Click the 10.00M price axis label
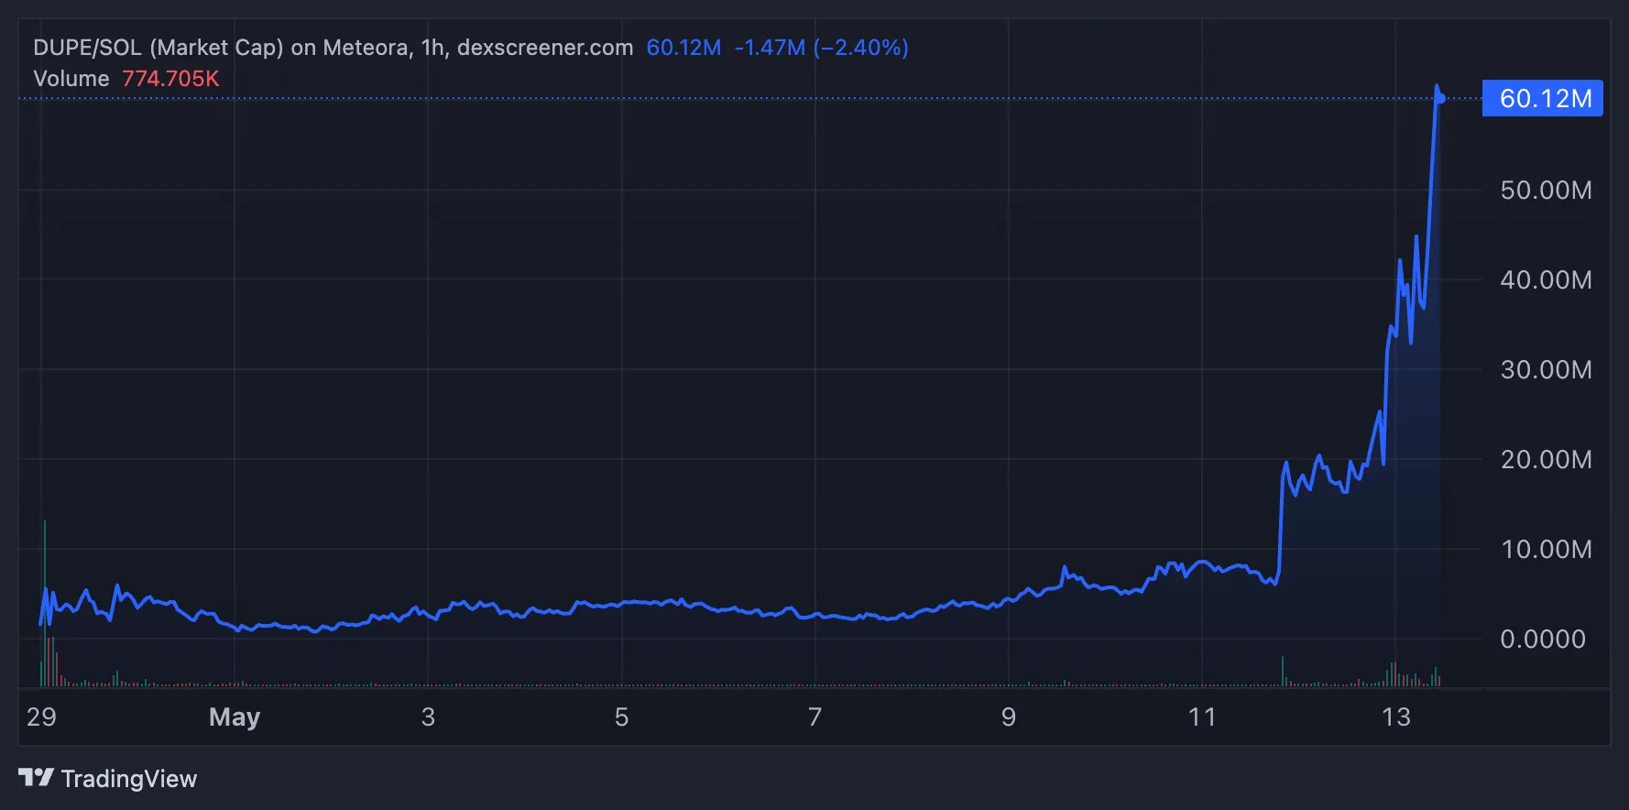The width and height of the screenshot is (1629, 810). coord(1545,550)
